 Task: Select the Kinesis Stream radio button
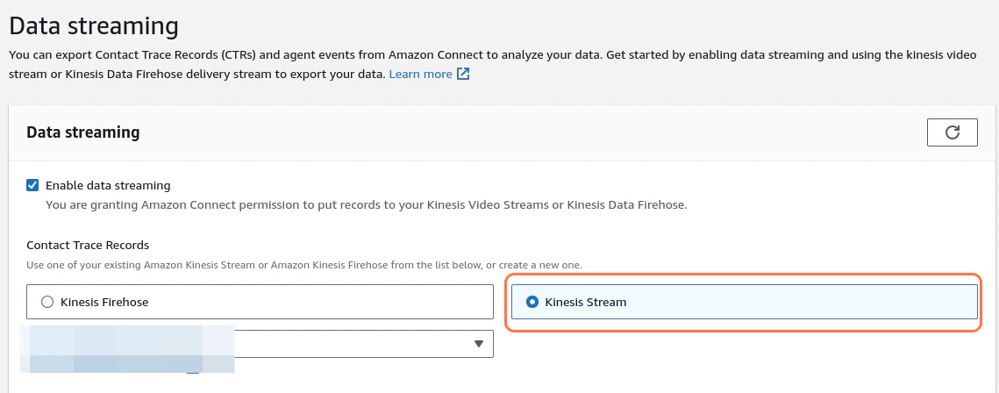tap(532, 302)
